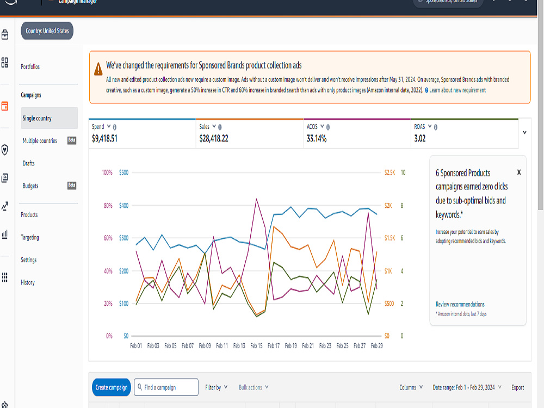Open Products in the side menu
This screenshot has width=544, height=408.
point(29,215)
